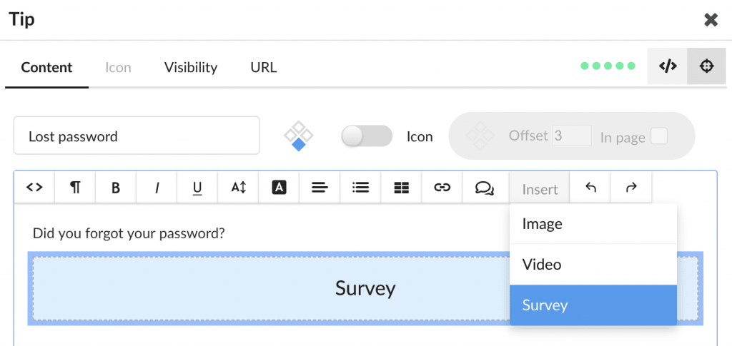732x346 pixels.
Task: Open the text background color tool
Action: tap(279, 187)
